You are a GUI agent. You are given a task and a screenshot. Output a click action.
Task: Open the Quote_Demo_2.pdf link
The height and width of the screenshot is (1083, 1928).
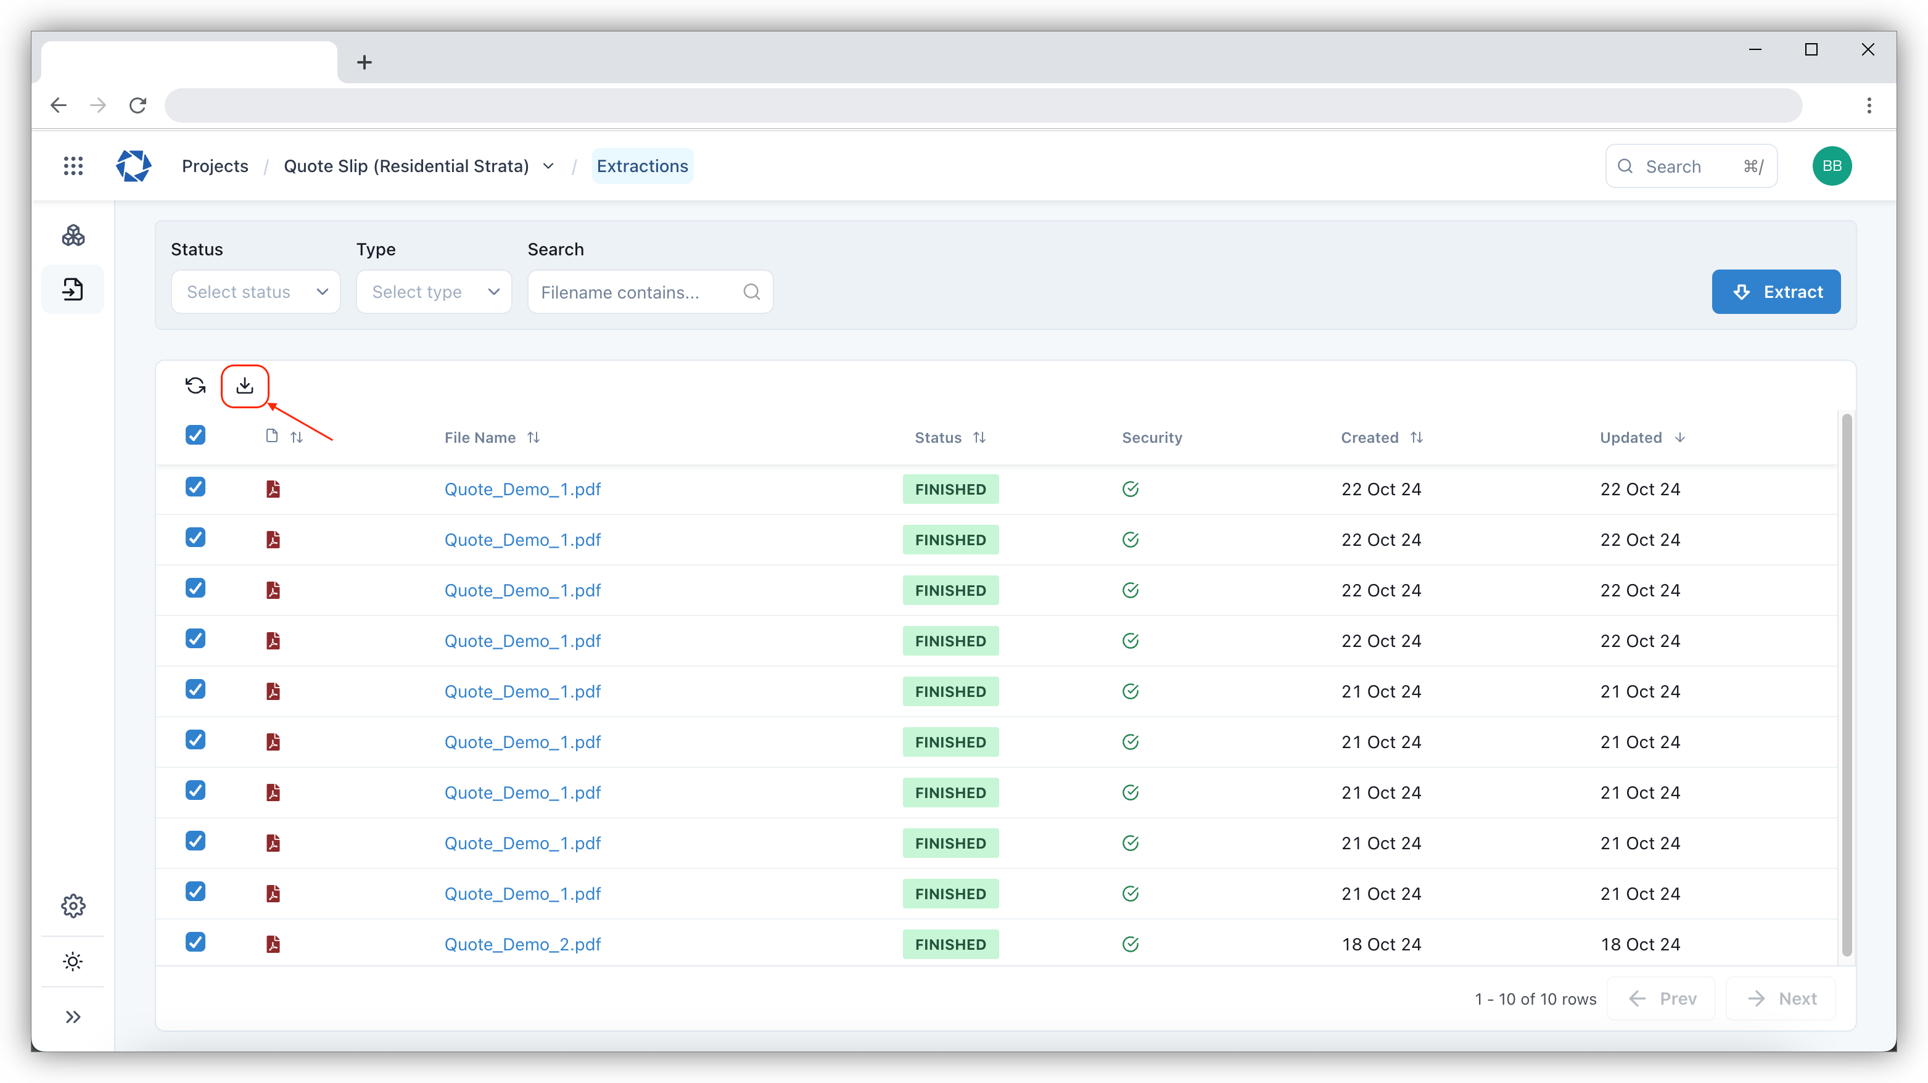coord(522,944)
